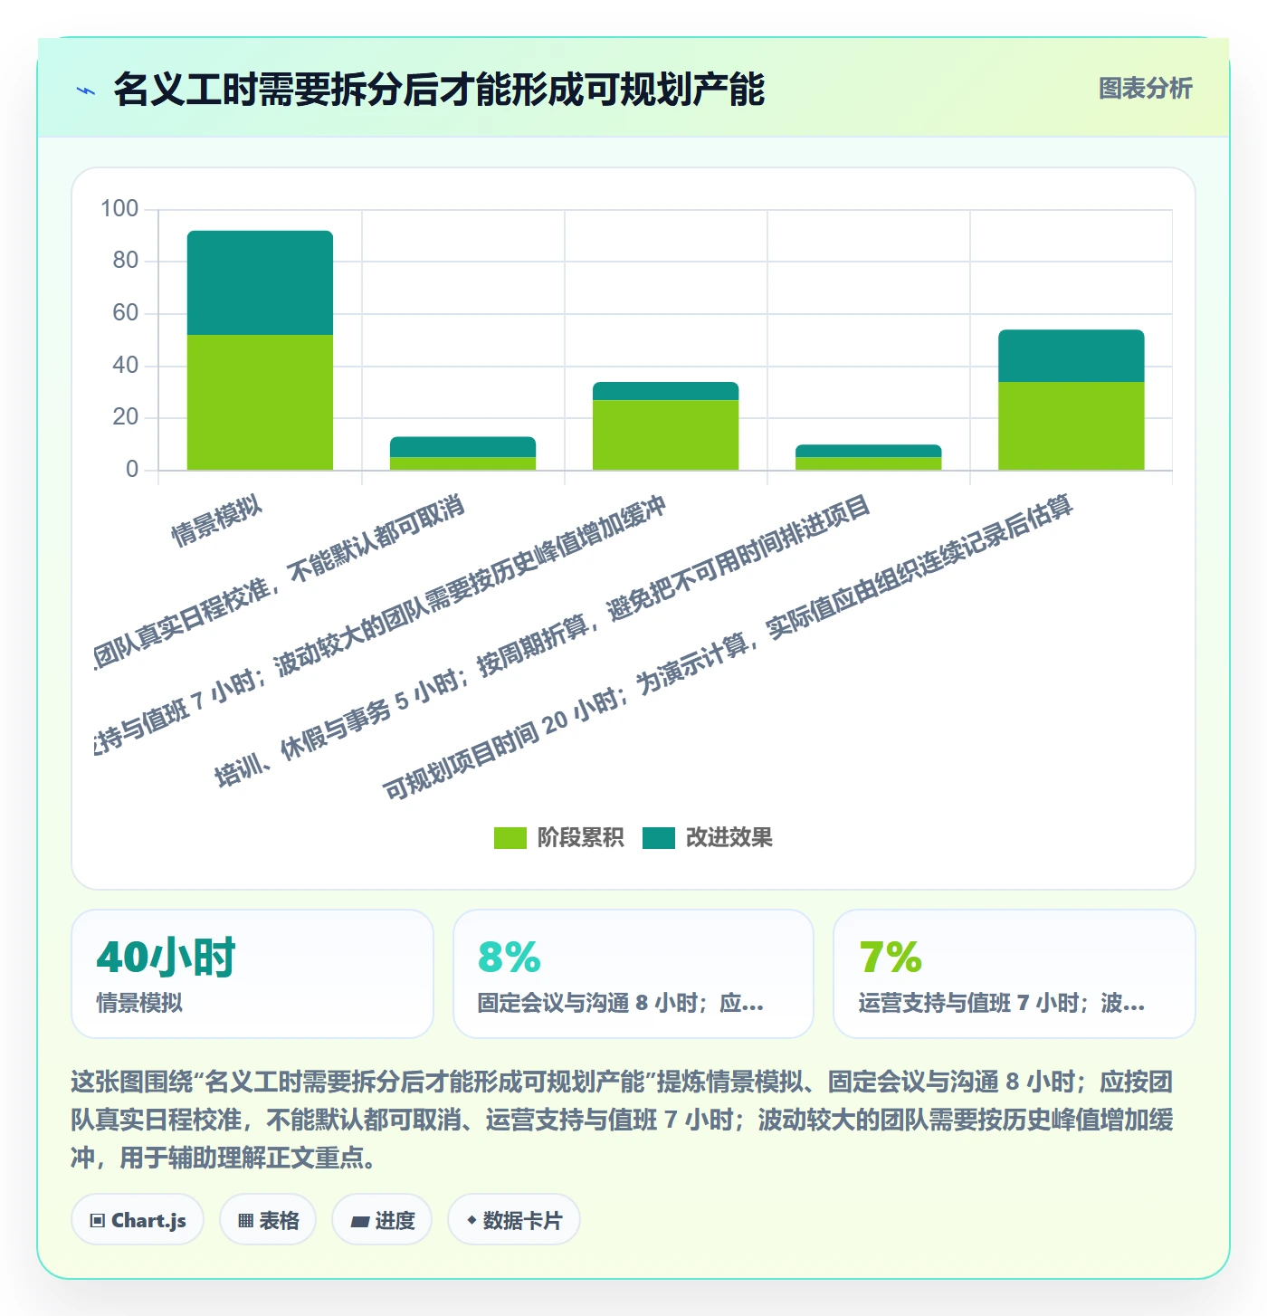Click the 阶段累积 legend label

580,838
